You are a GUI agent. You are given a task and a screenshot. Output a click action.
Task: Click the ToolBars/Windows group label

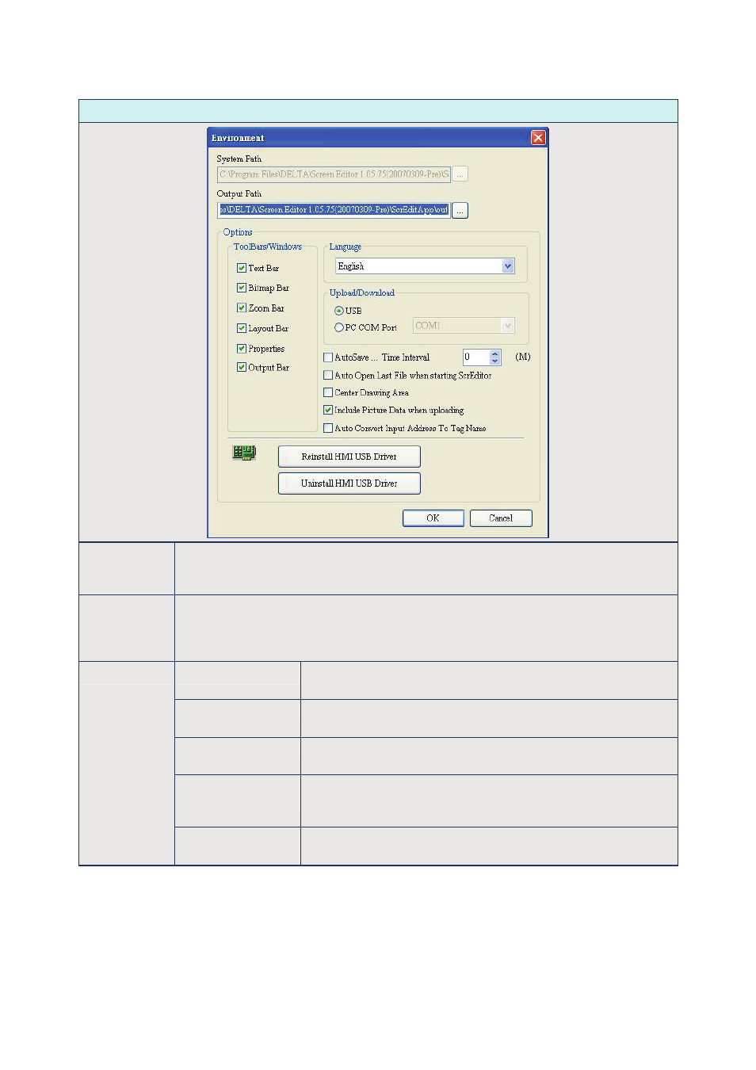[268, 246]
